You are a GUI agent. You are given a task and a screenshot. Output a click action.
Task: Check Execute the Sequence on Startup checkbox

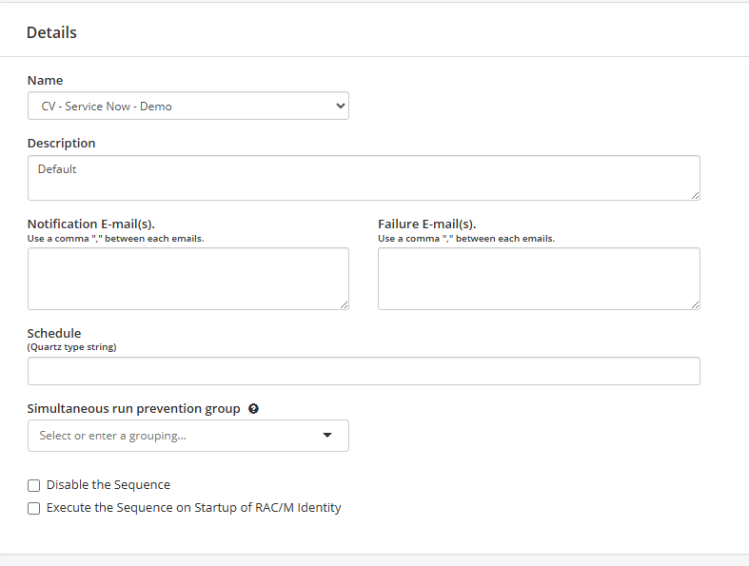coord(34,508)
